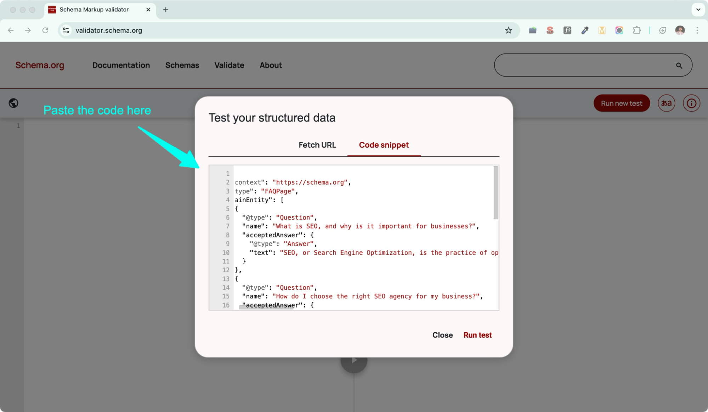Click the bookmark star in the address bar
This screenshot has width=708, height=412.
509,30
